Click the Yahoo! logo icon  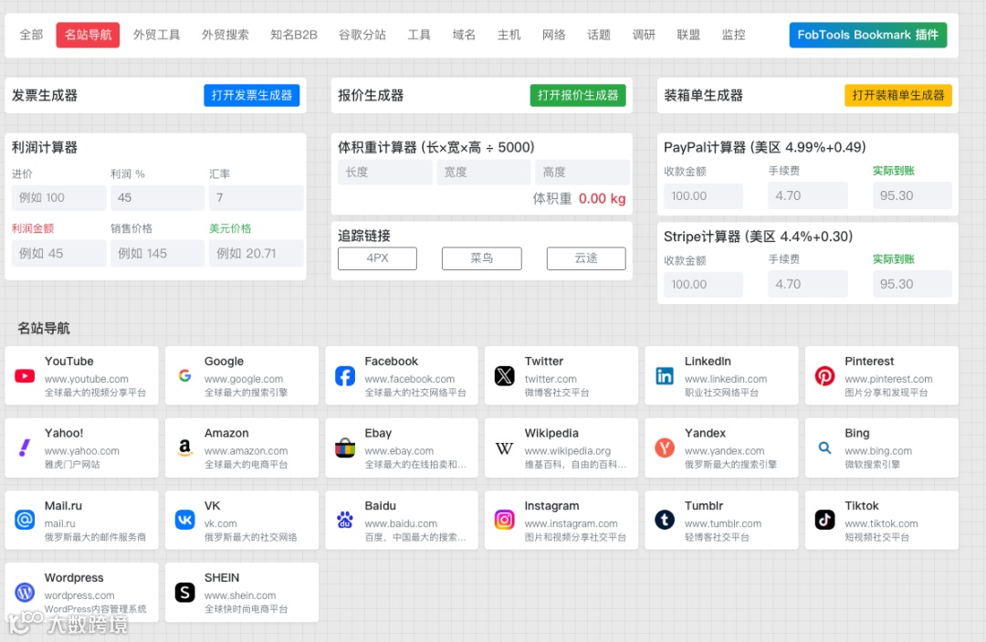point(25,447)
